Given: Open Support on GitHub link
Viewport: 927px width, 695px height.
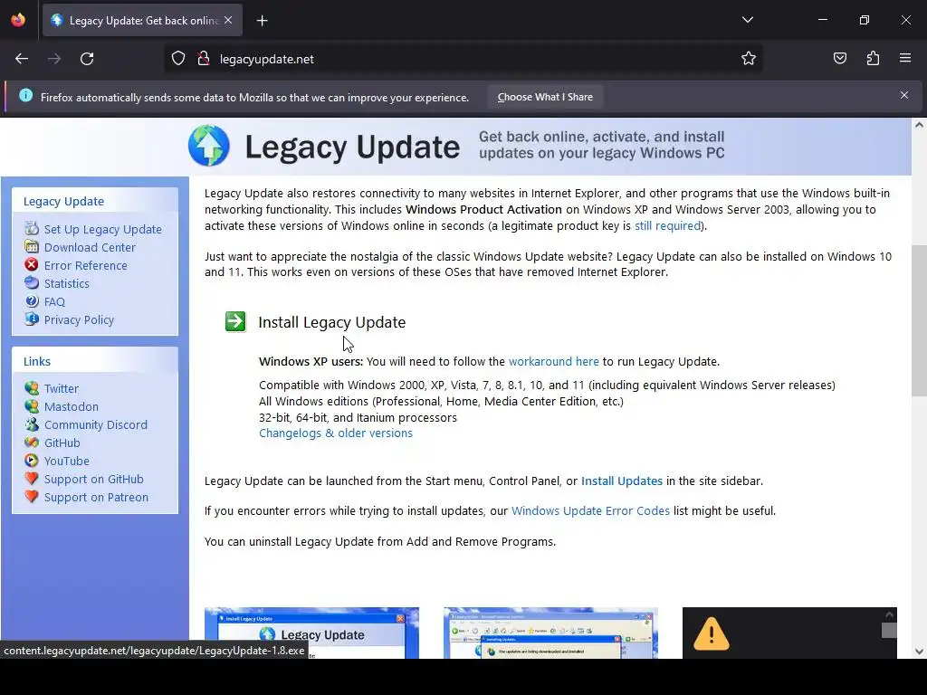Looking at the screenshot, I should click(x=94, y=480).
